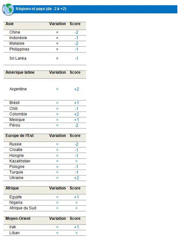Select the Amérique latine section heading
The image size is (179, 242).
tap(20, 72)
